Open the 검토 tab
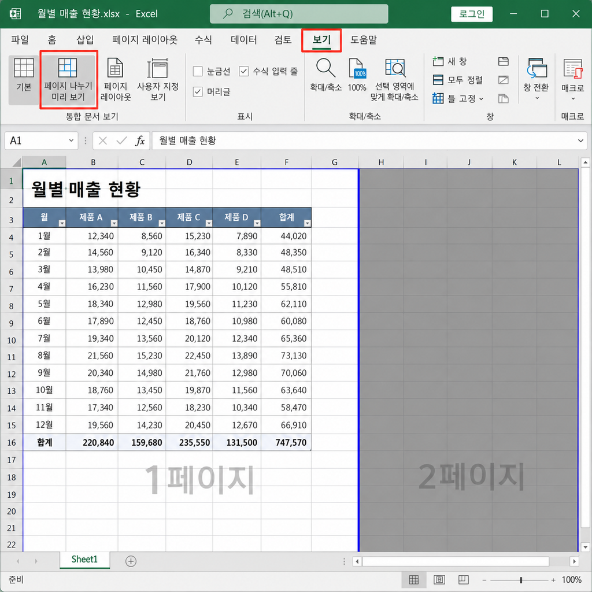The width and height of the screenshot is (592, 592). tap(283, 40)
